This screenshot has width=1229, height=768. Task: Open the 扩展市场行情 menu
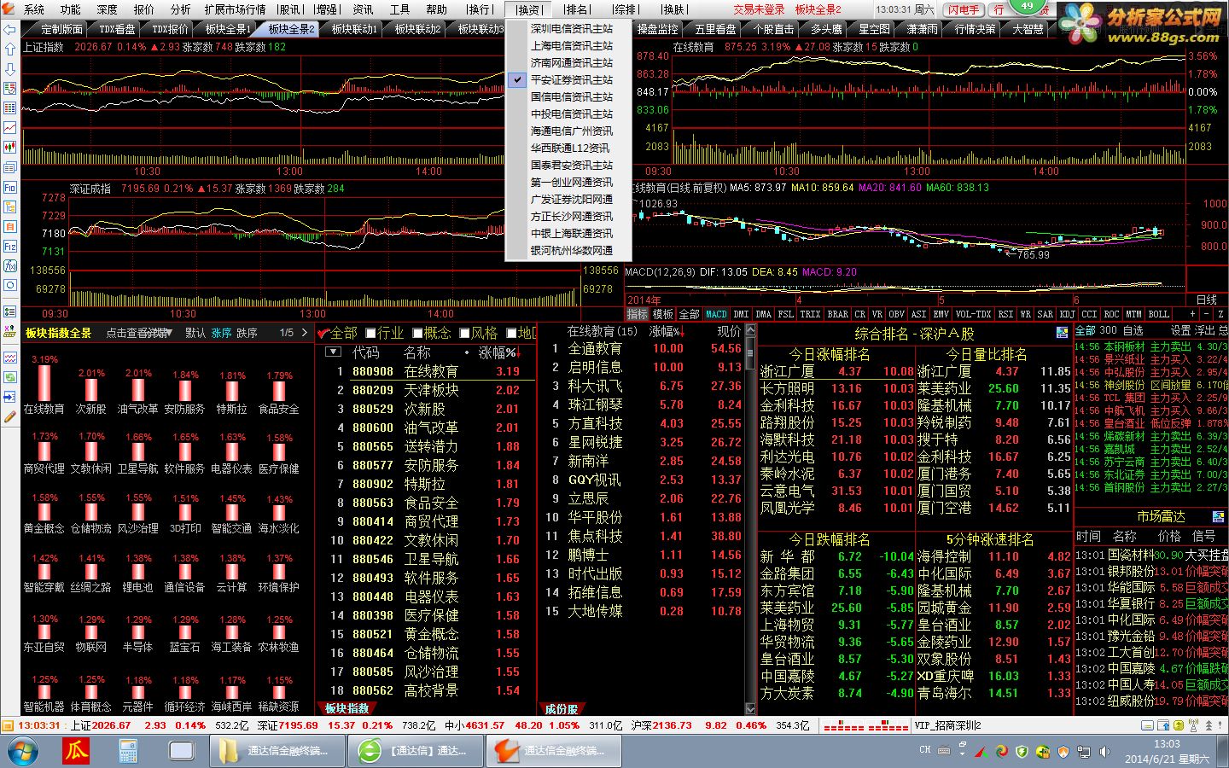(x=235, y=9)
